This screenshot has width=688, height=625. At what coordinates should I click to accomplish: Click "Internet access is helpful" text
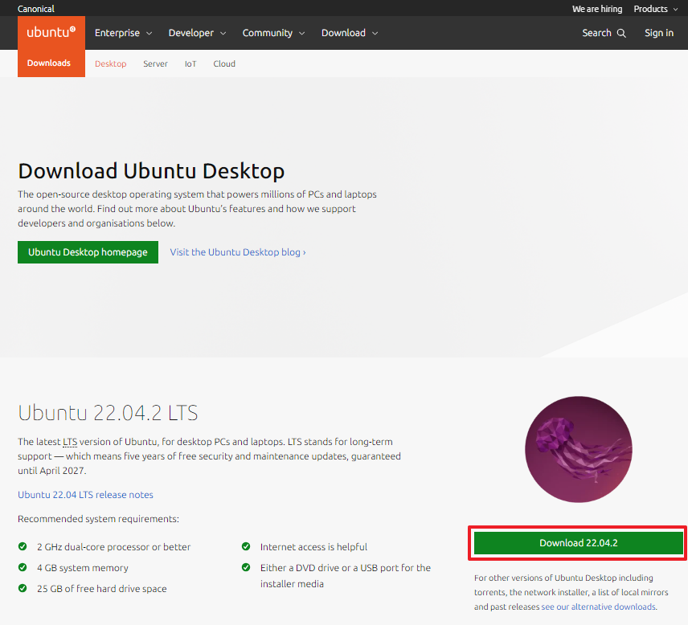313,547
